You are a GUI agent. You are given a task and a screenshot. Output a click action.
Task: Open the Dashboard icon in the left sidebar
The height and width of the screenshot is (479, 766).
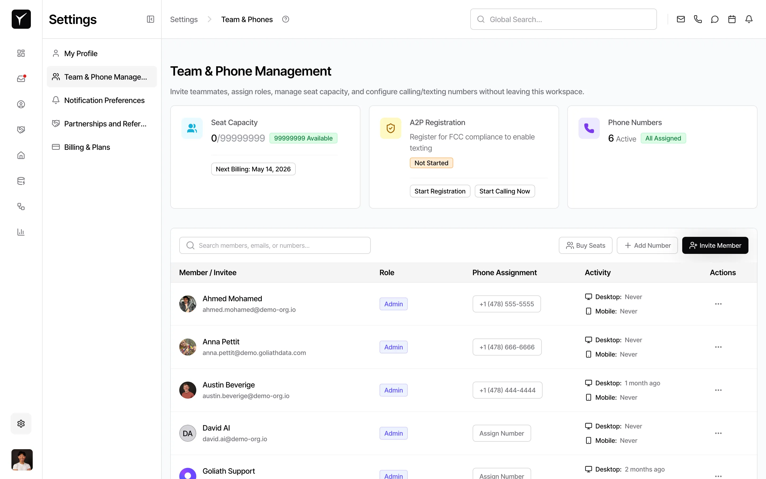tap(21, 53)
